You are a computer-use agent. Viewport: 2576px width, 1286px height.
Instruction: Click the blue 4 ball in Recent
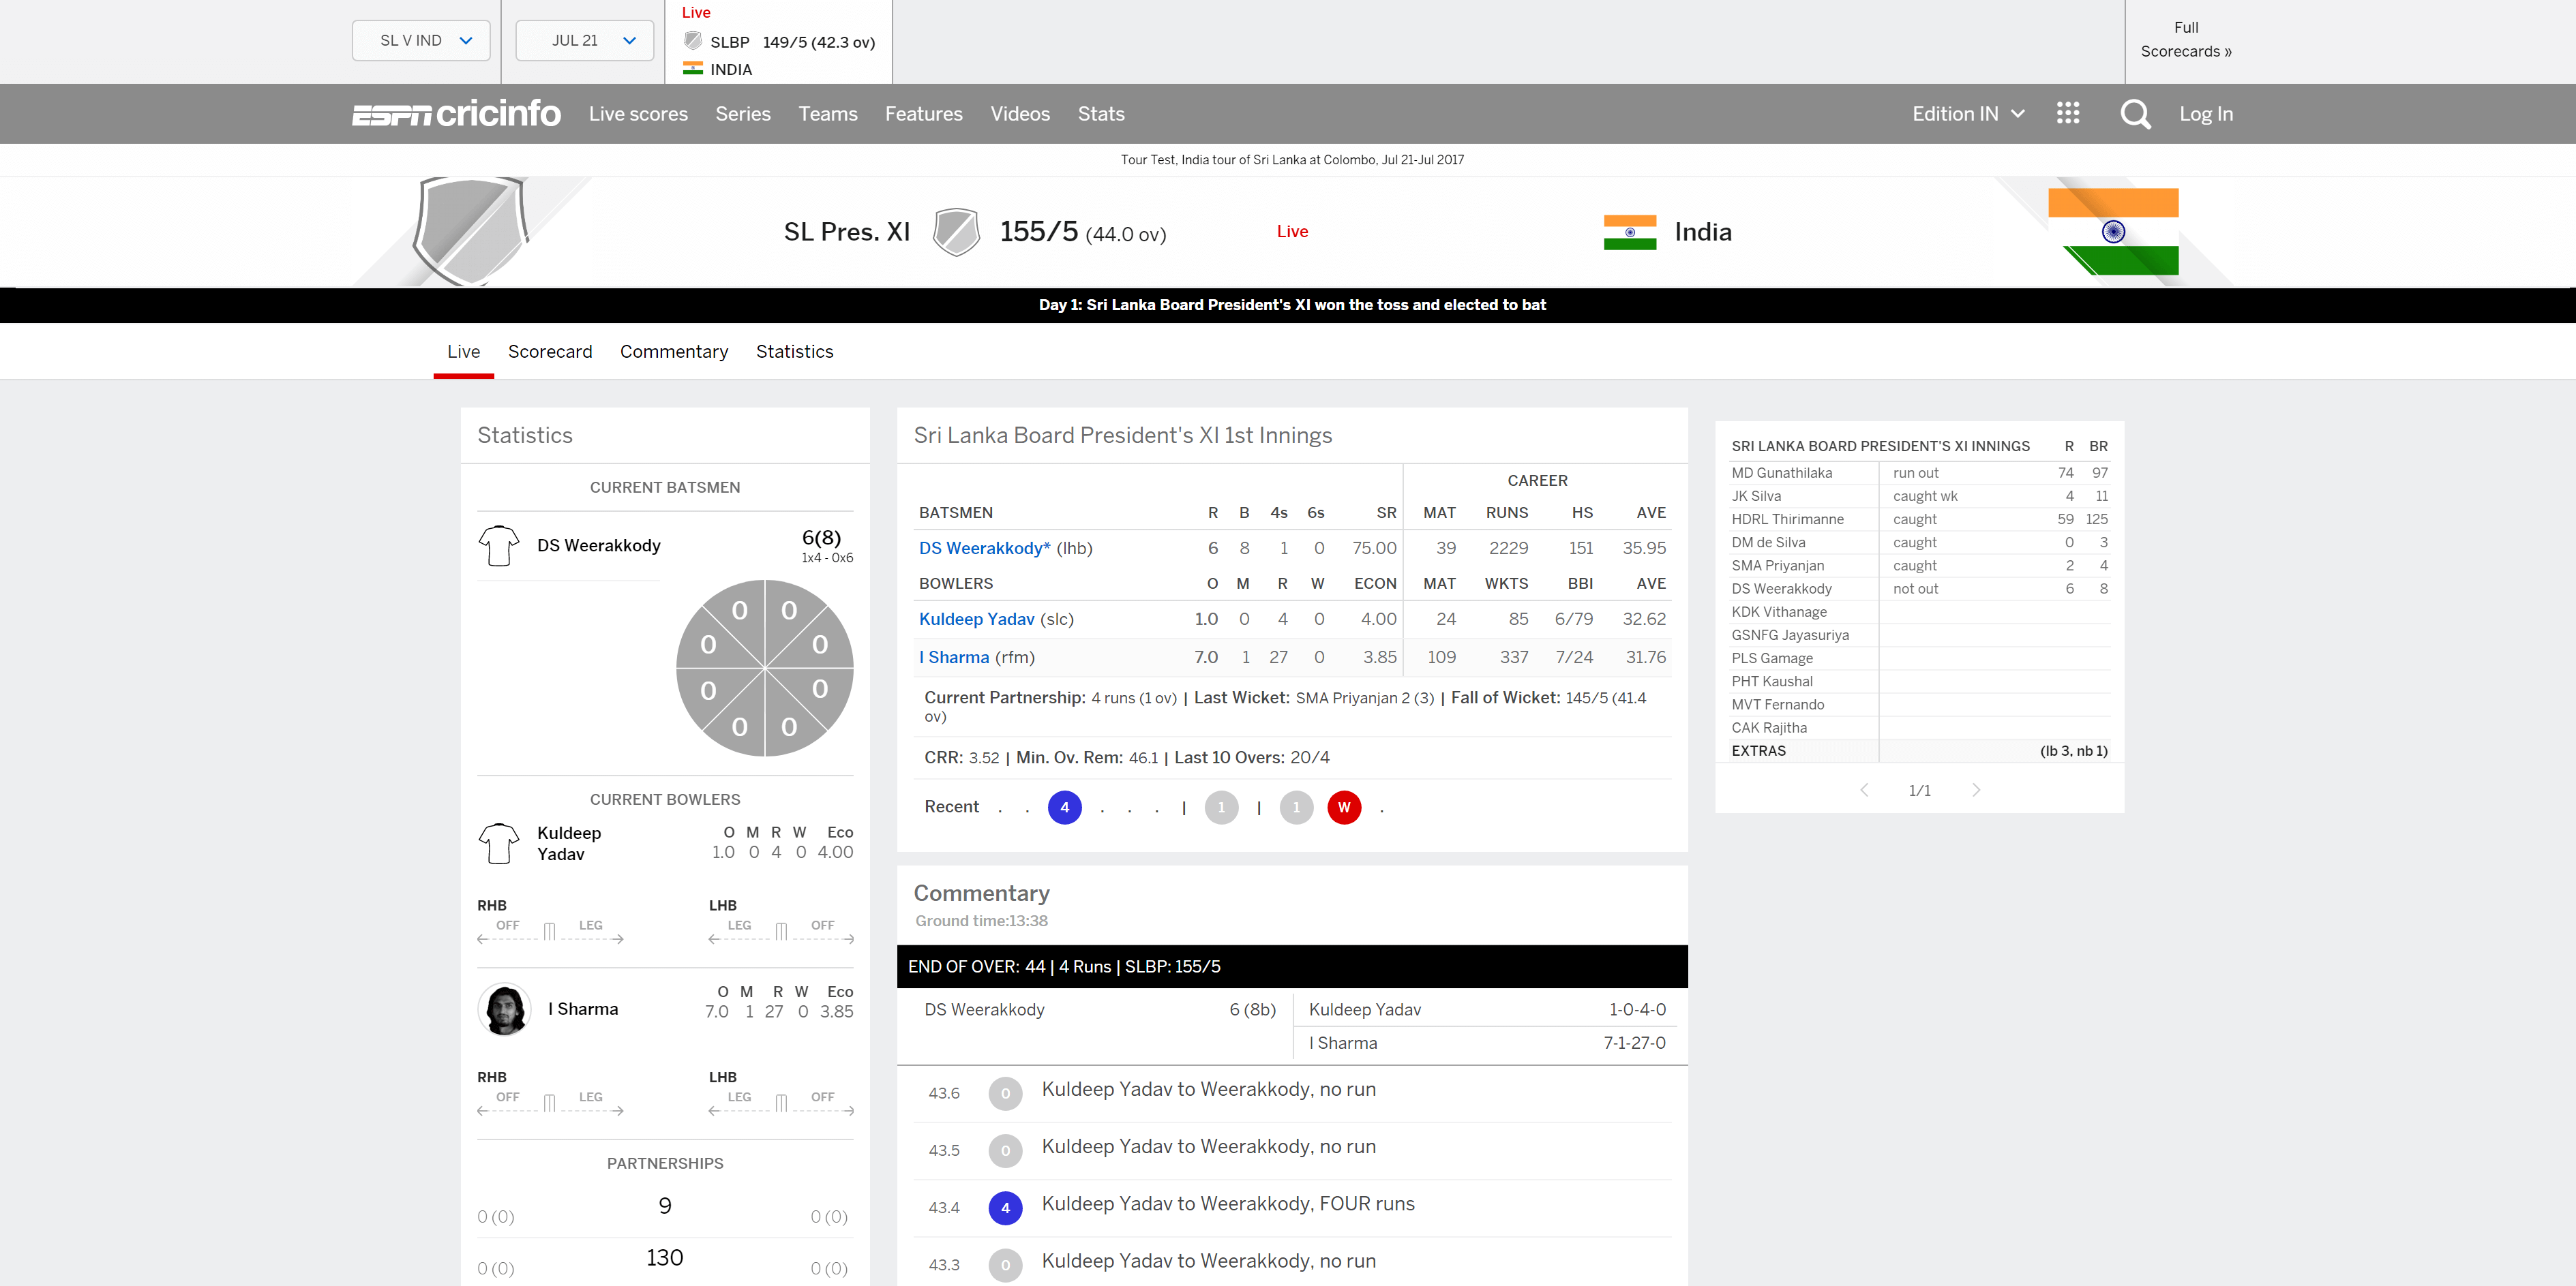[x=1064, y=808]
